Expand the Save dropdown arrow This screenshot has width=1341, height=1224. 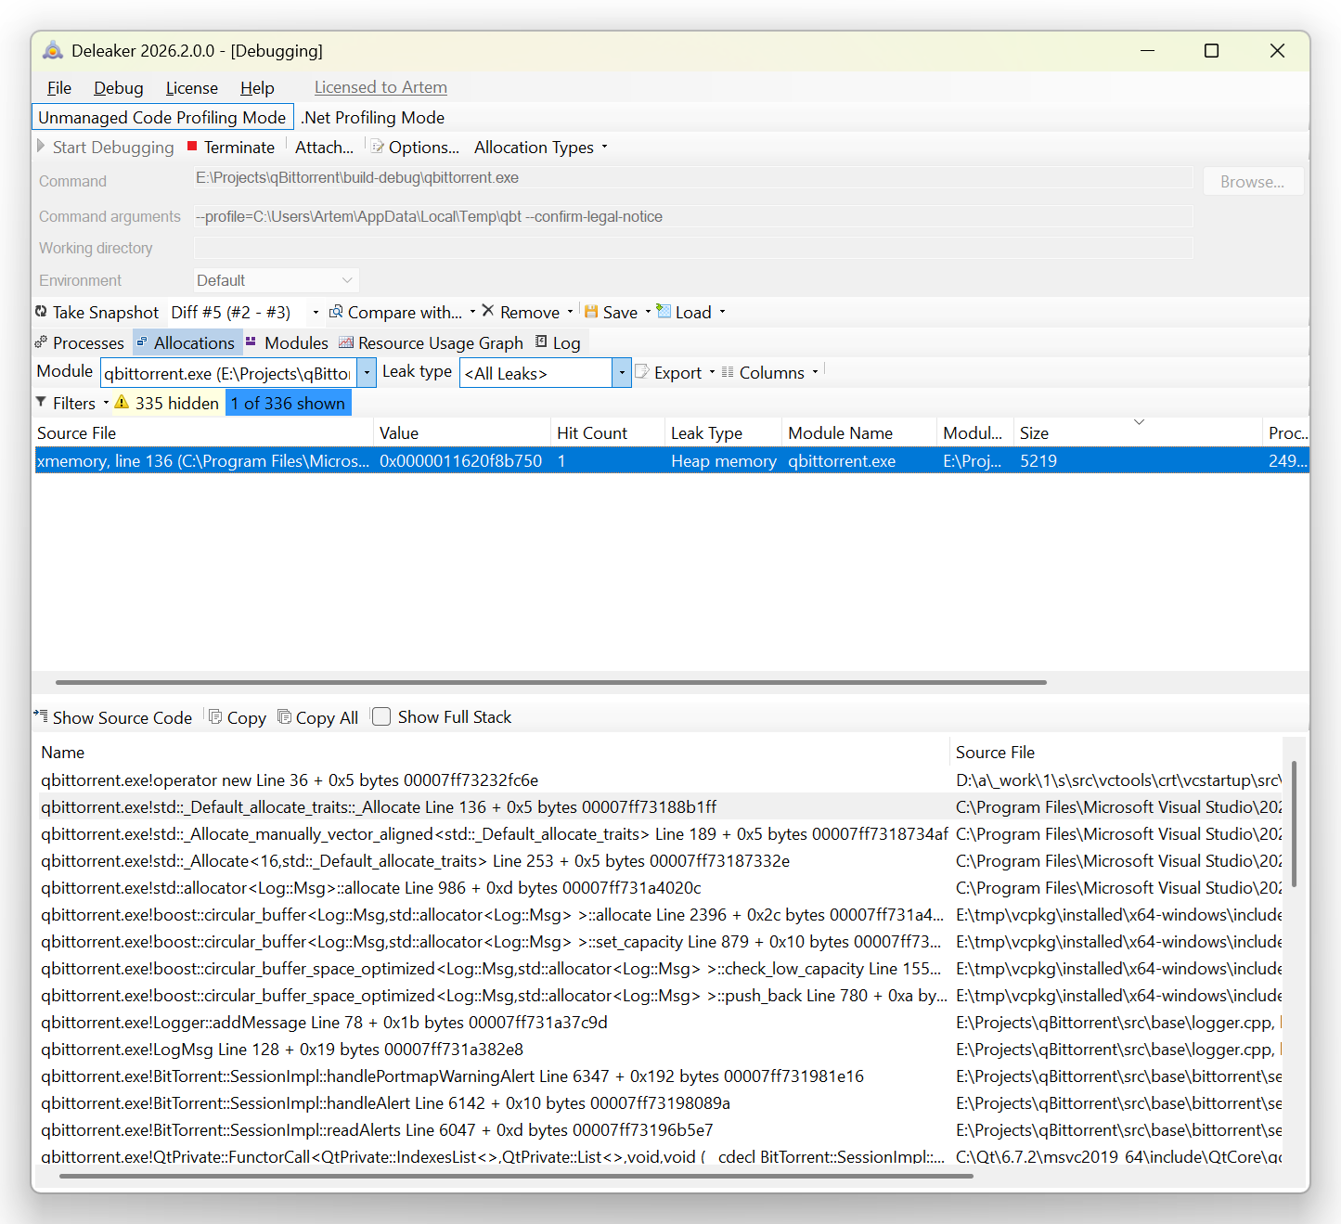pos(648,312)
